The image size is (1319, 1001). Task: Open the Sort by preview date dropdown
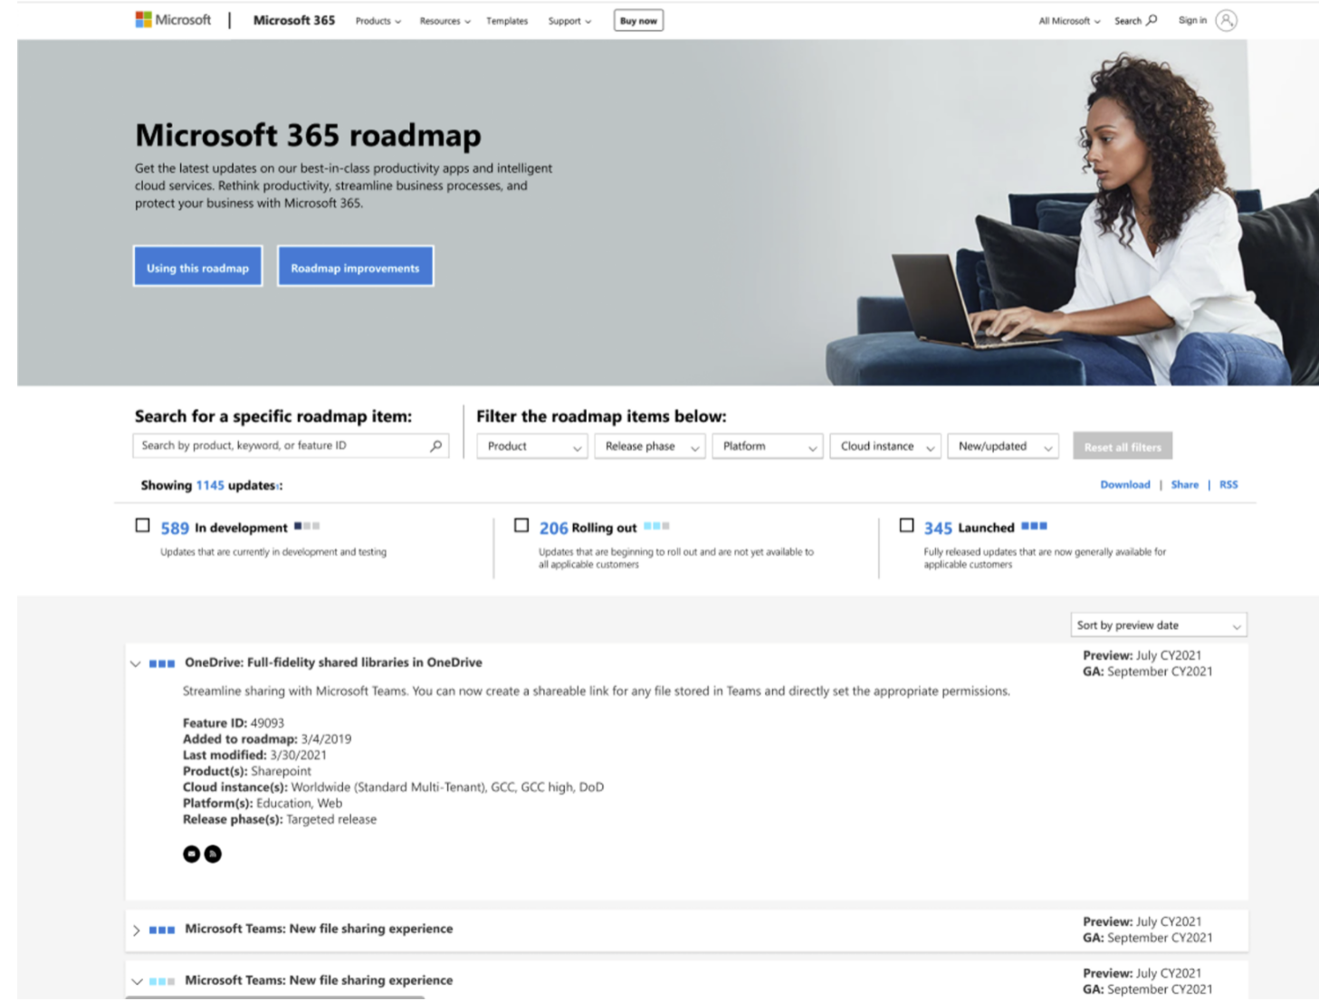1159,625
